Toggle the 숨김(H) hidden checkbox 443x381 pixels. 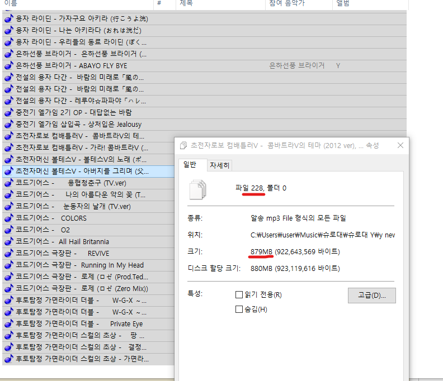(x=239, y=309)
